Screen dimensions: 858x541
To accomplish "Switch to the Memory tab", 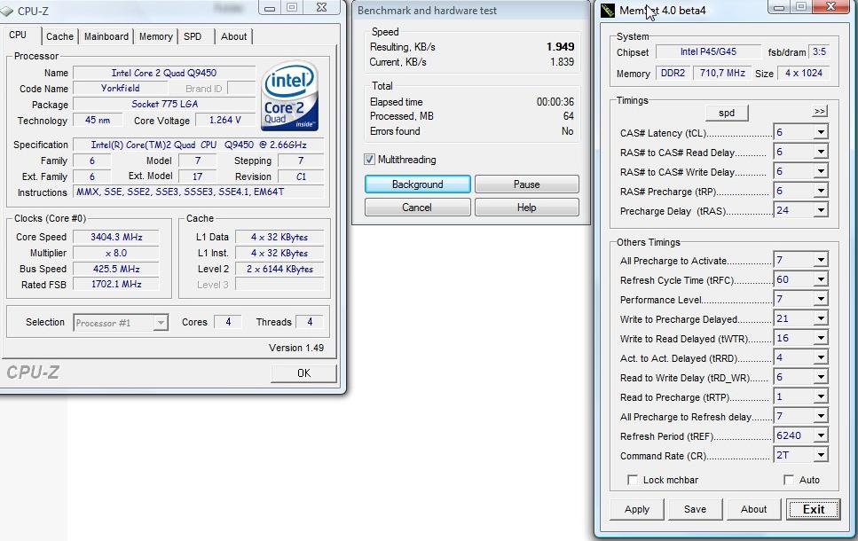I will click(156, 36).
